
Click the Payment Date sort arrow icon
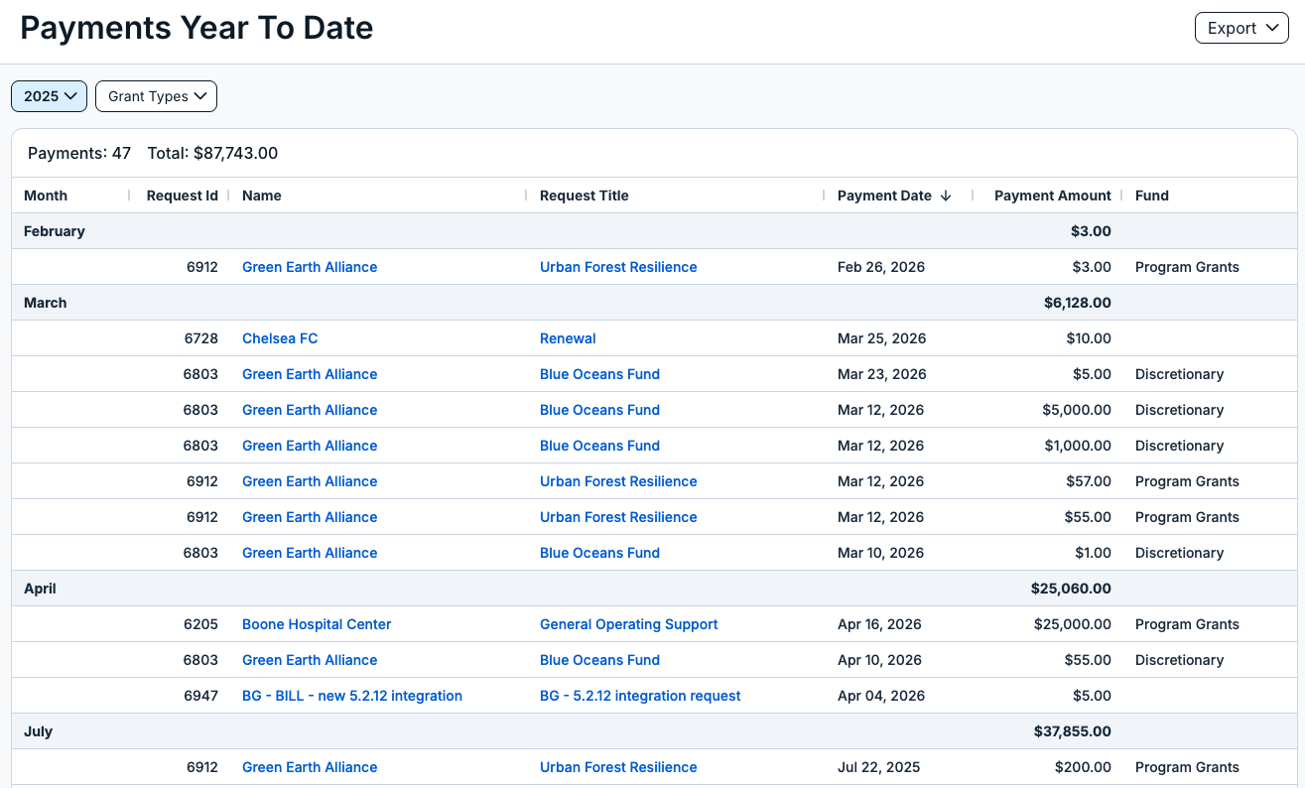coord(946,196)
